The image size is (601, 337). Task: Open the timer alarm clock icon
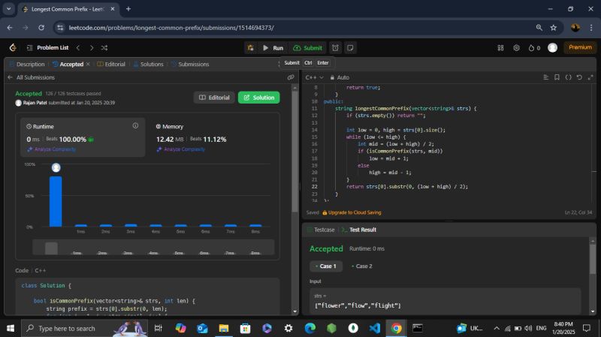tap(335, 48)
